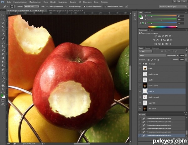
Task: Select the Elliptical Marquee tool
Action: pyautogui.click(x=3, y=19)
